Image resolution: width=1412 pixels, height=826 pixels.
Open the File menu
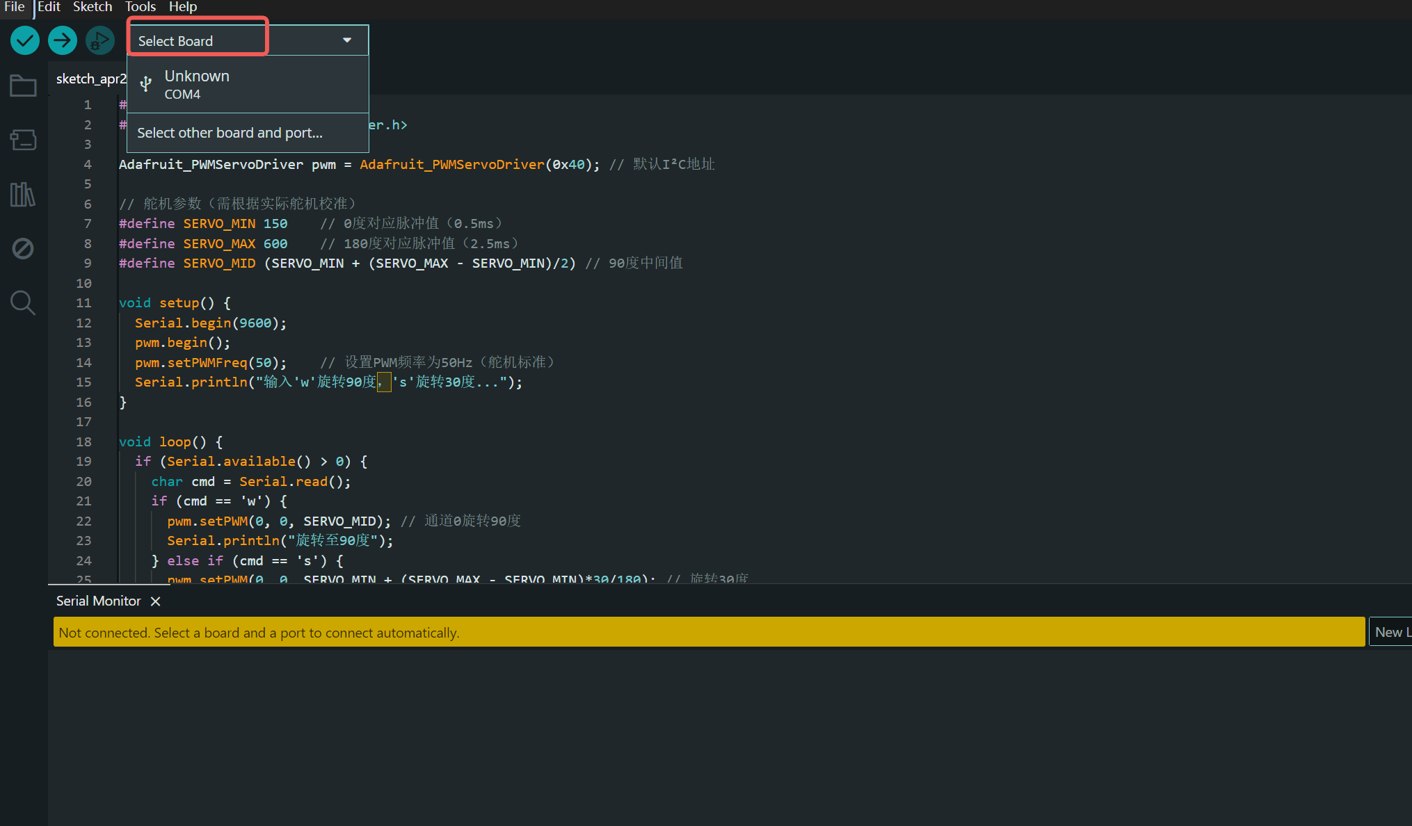point(15,7)
